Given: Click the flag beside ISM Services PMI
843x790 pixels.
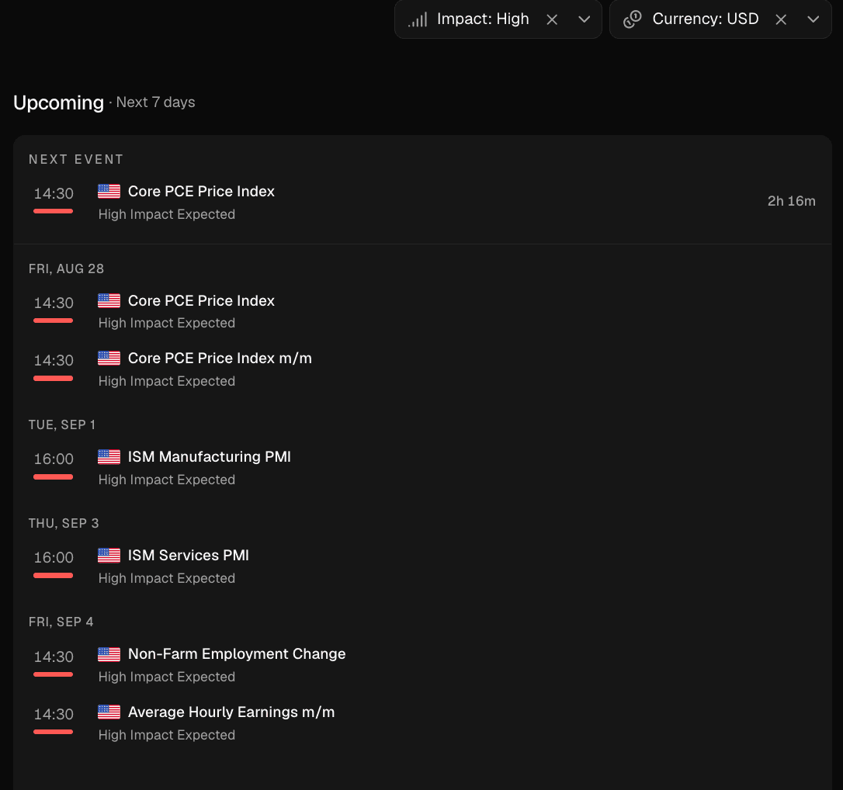Looking at the screenshot, I should (109, 555).
